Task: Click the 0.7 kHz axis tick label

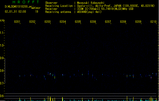Action: point(2,83)
